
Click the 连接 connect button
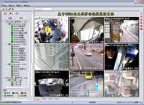point(10,18)
